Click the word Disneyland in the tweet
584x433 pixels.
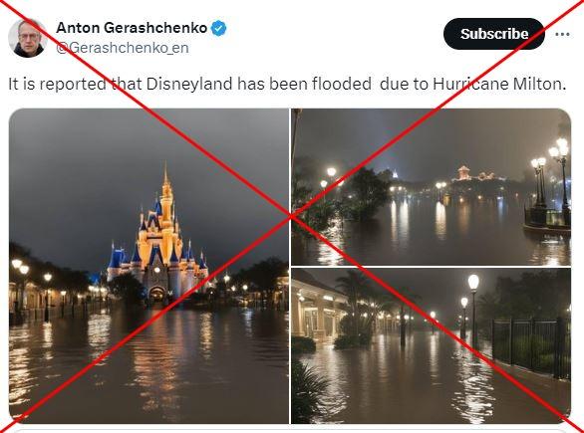189,84
